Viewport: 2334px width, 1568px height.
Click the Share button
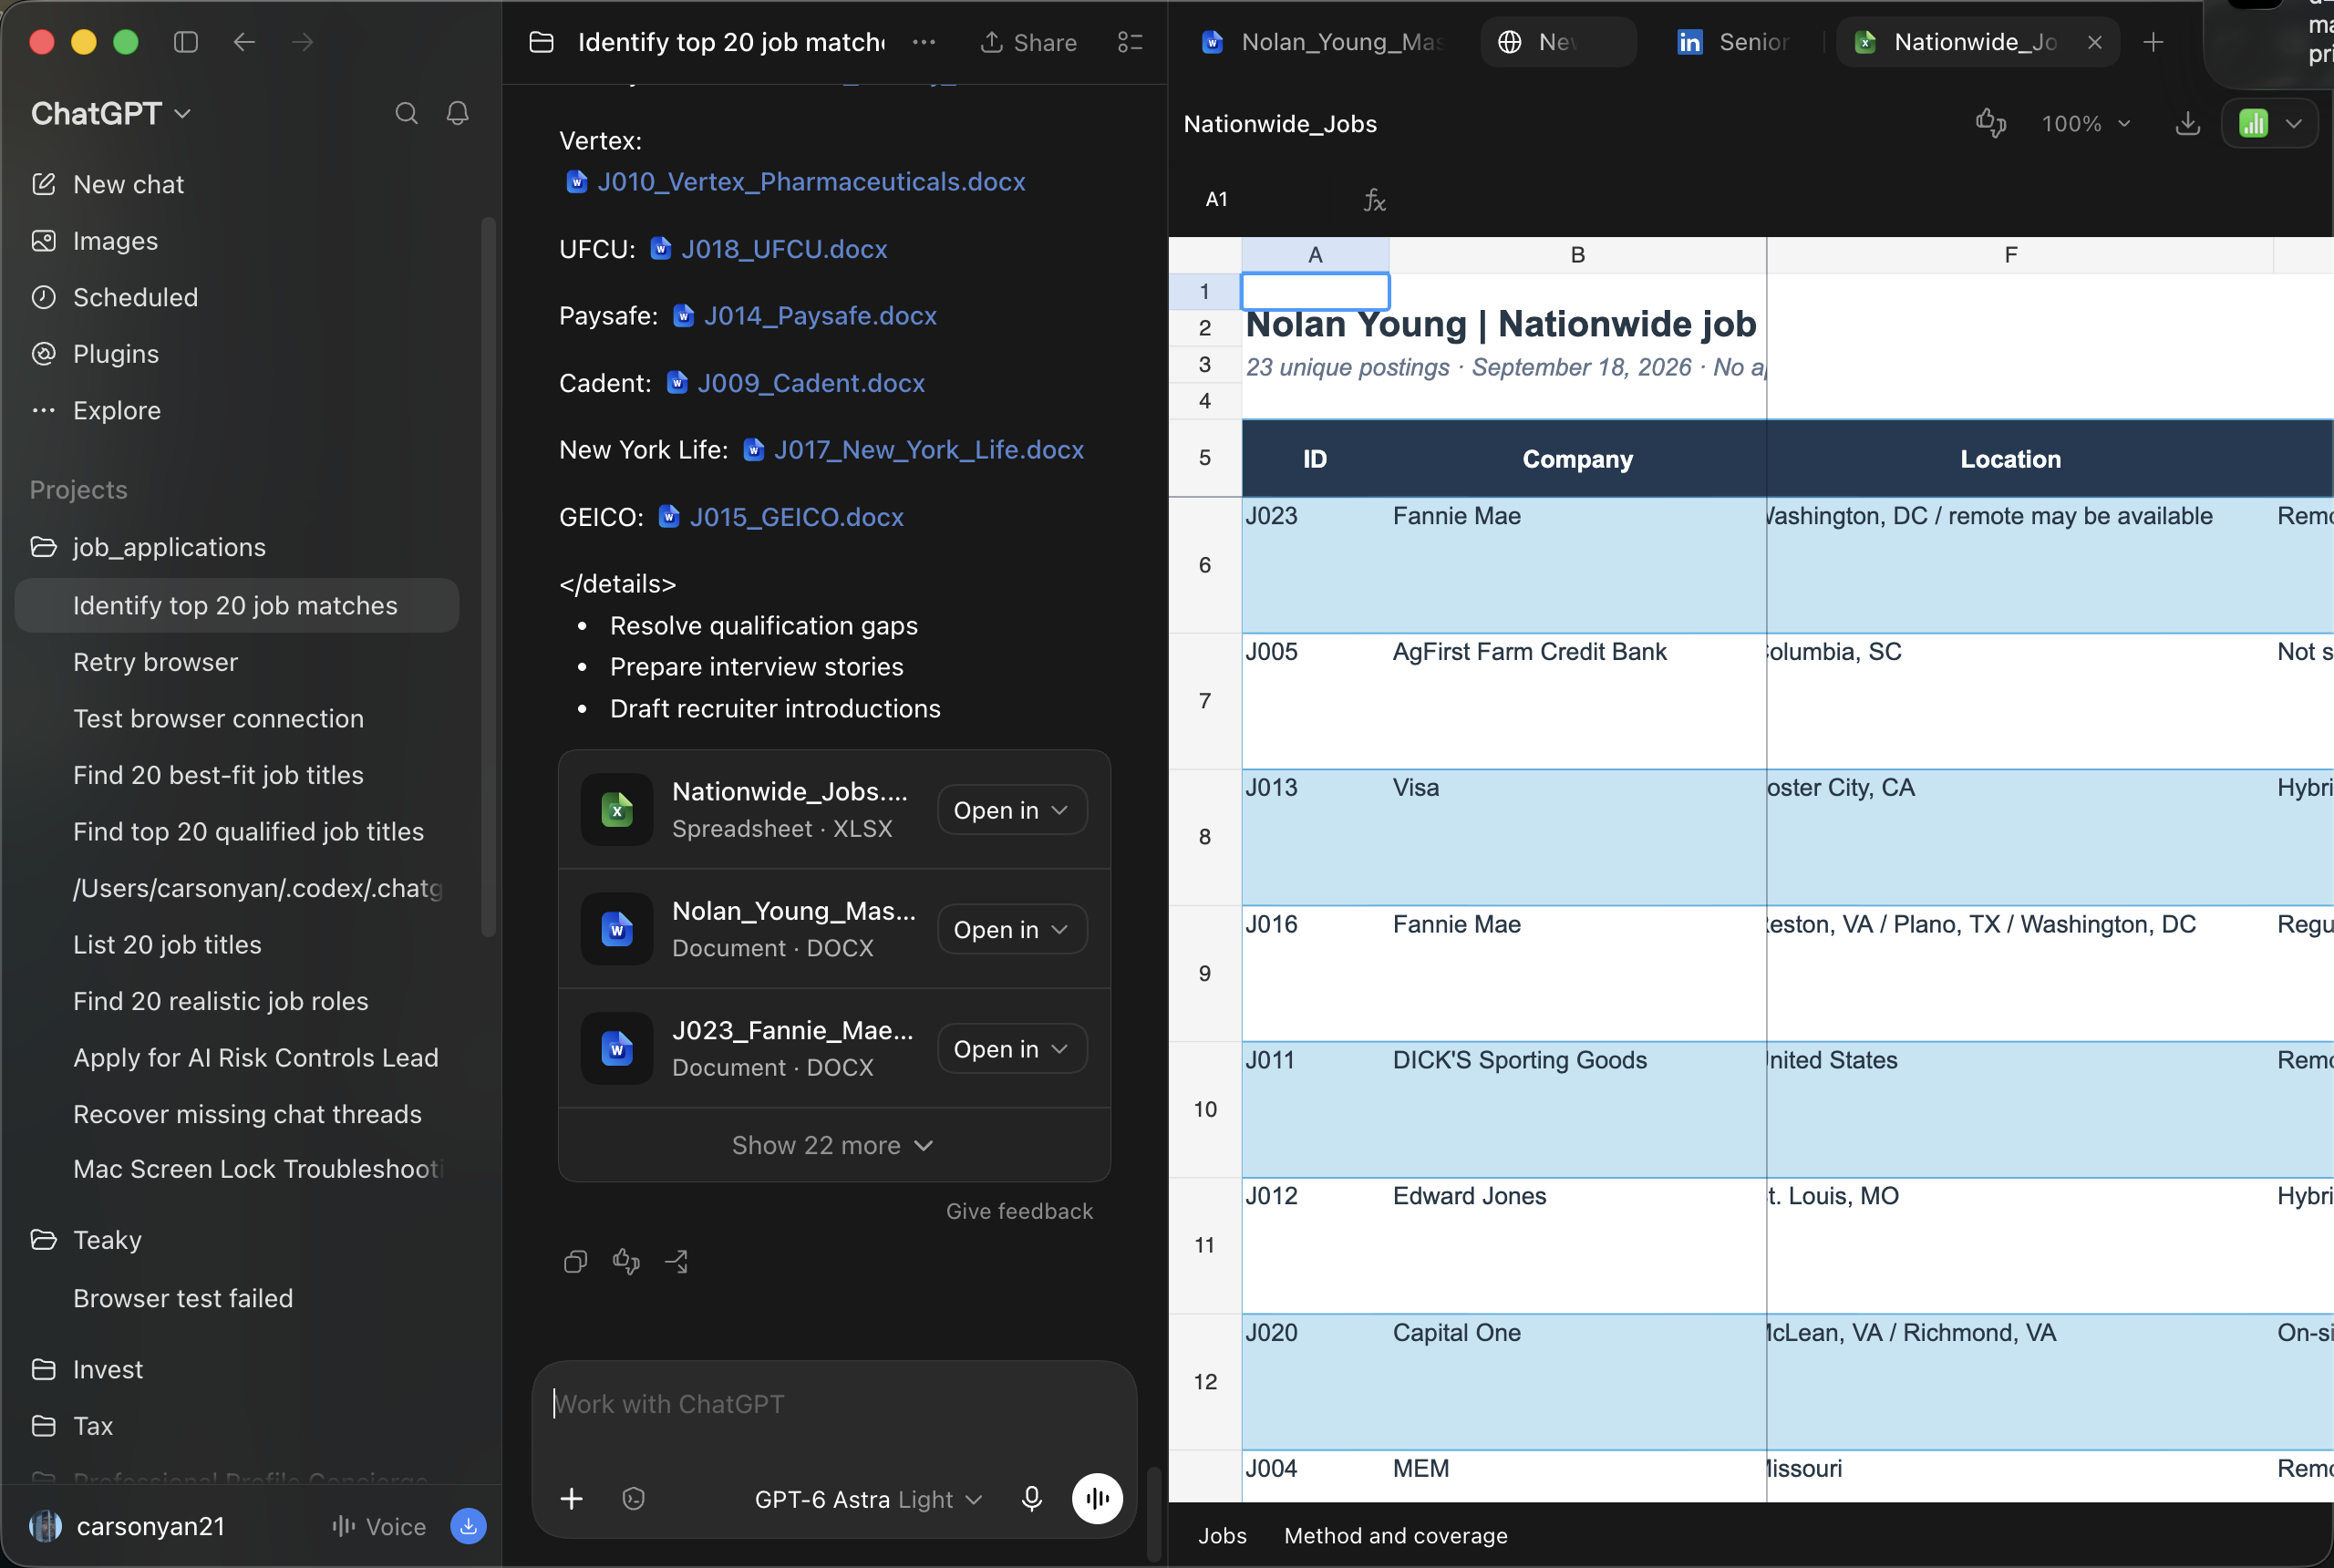tap(1028, 42)
